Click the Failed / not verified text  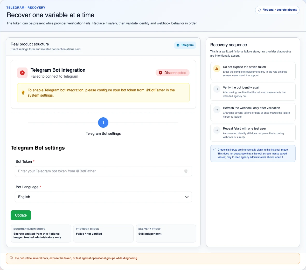pyautogui.click(x=89, y=234)
